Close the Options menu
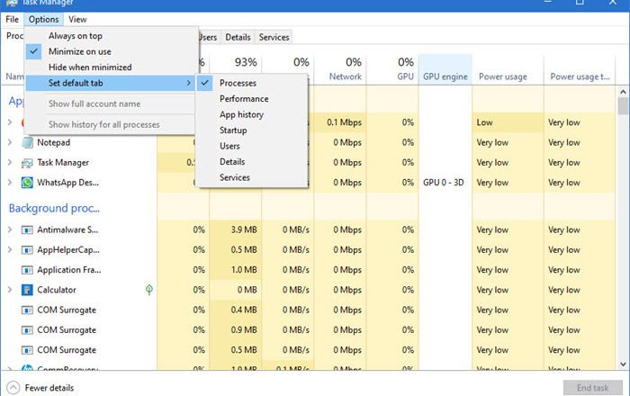This screenshot has height=396, width=630. [x=43, y=19]
